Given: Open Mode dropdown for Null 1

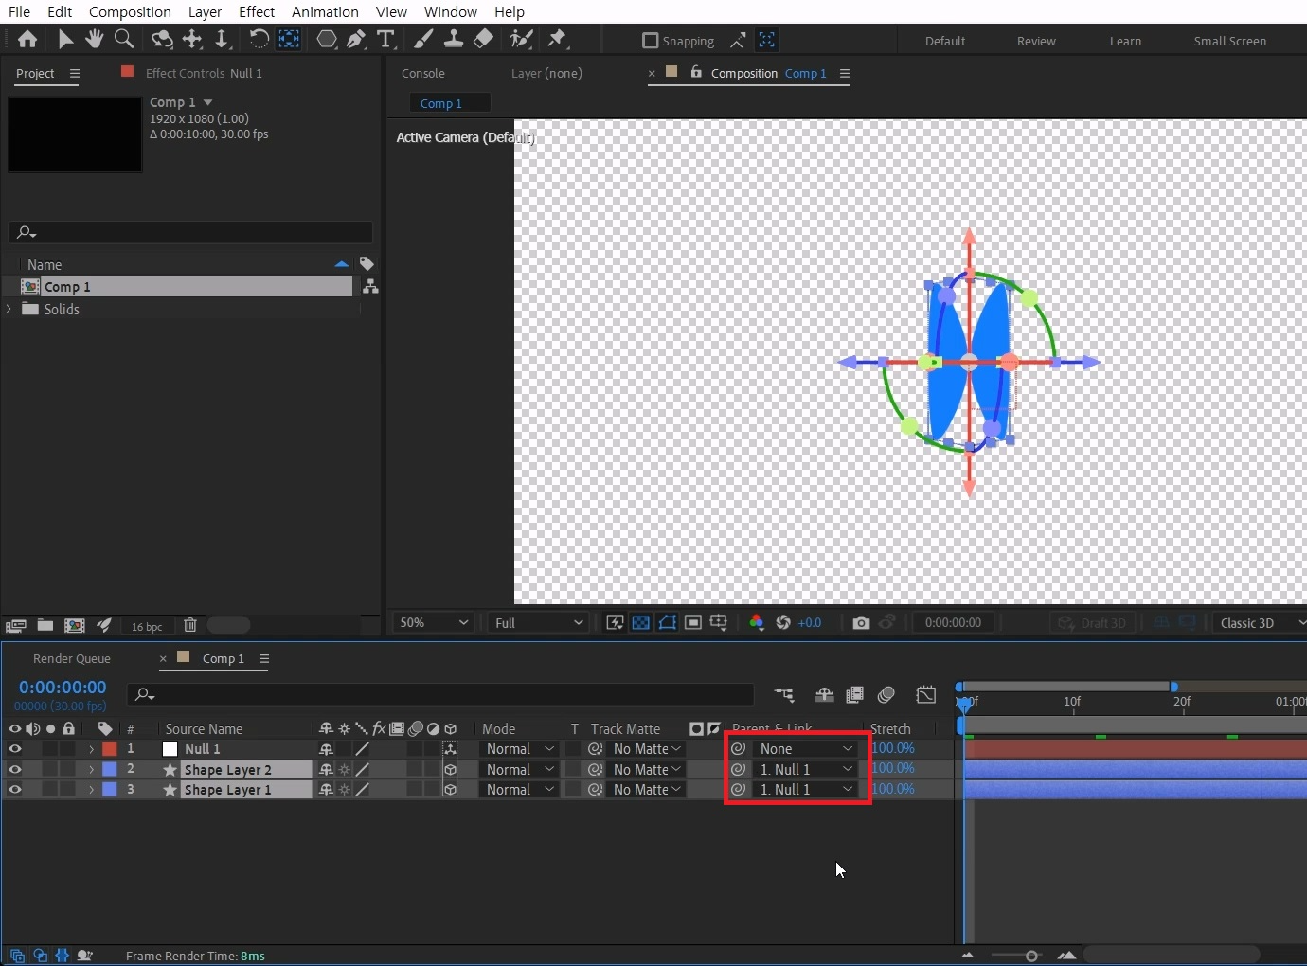Looking at the screenshot, I should 519,749.
